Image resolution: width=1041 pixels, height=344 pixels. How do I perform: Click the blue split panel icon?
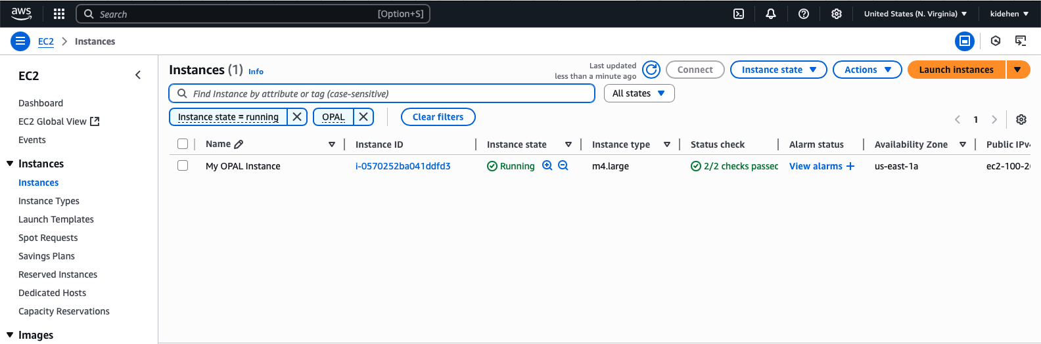965,41
